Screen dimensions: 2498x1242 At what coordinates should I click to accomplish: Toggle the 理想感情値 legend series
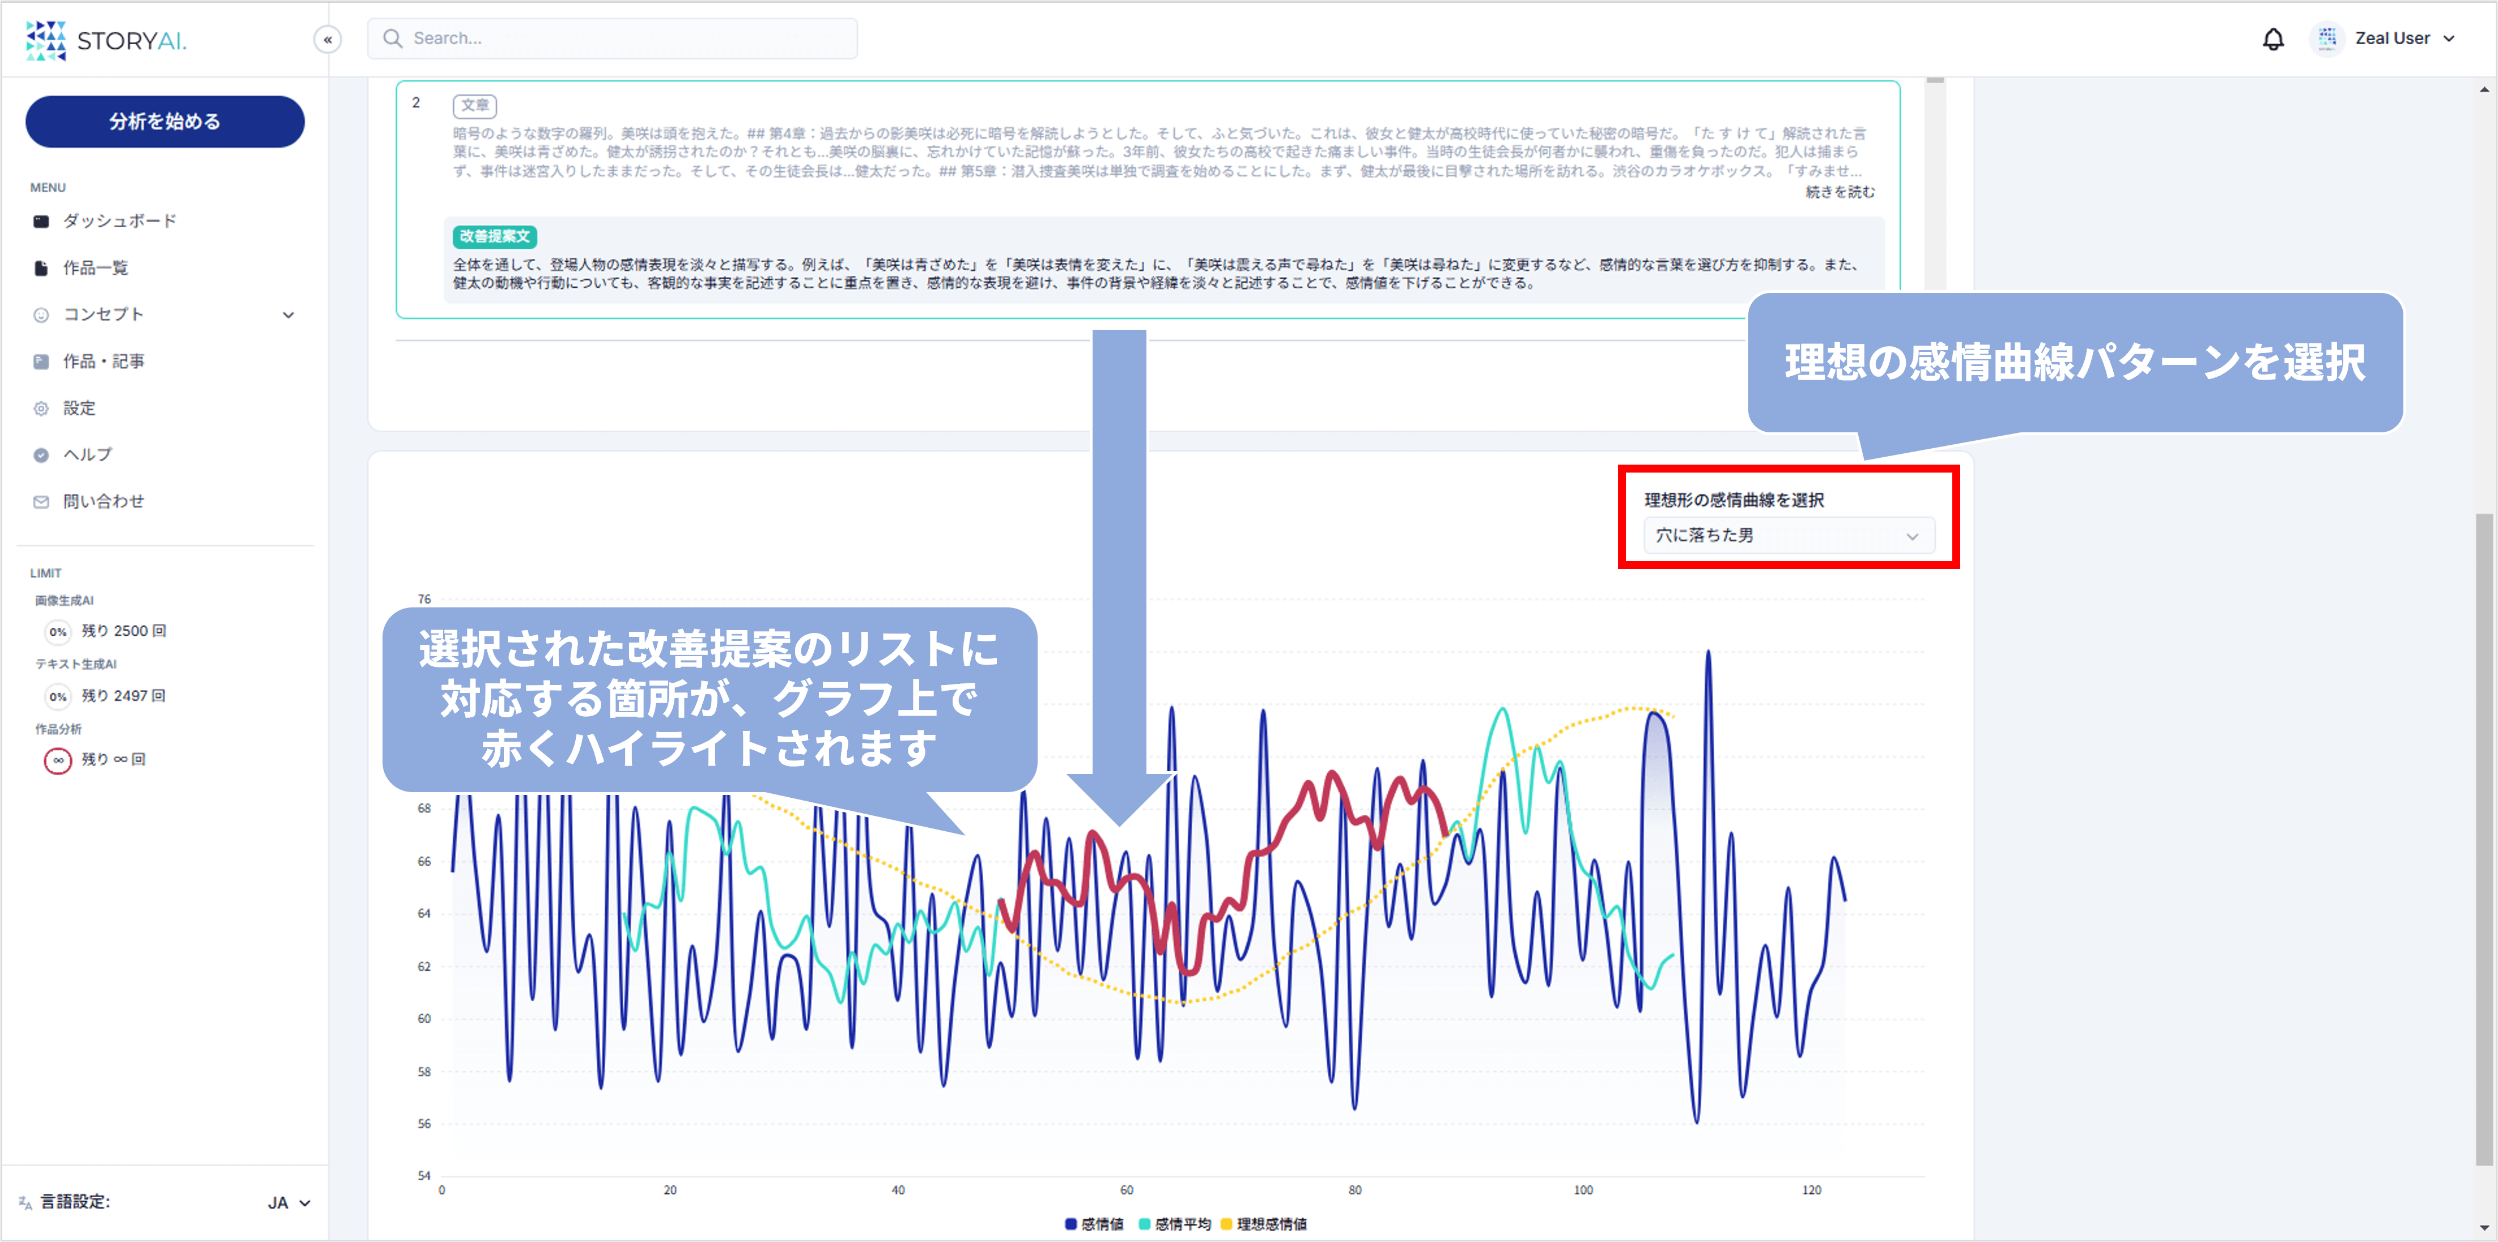click(1264, 1224)
